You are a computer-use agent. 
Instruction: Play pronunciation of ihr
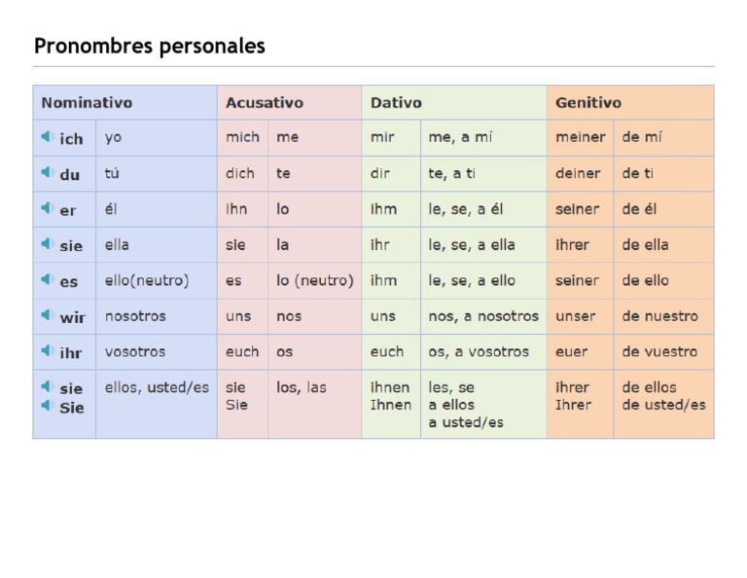47,351
